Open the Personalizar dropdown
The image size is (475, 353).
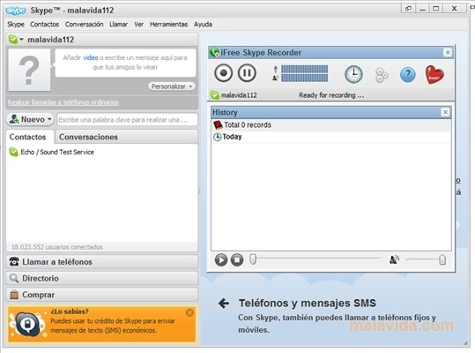pos(172,86)
